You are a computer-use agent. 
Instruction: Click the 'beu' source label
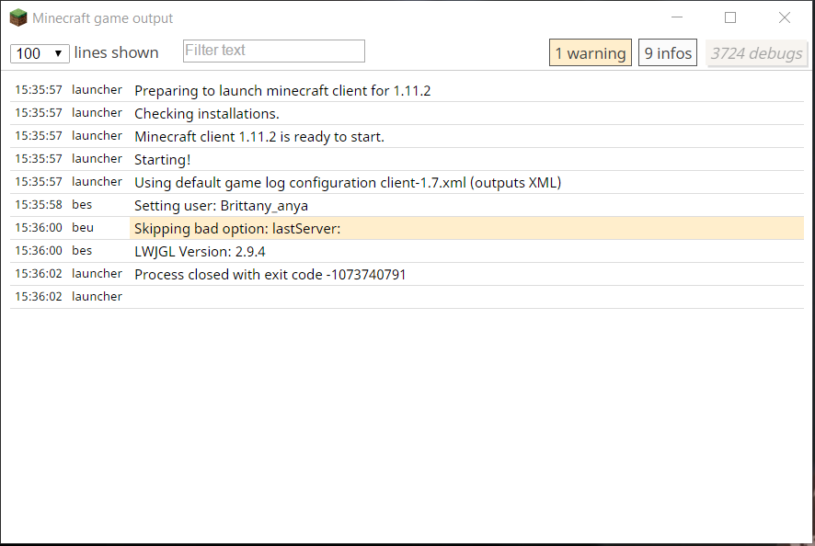[83, 228]
